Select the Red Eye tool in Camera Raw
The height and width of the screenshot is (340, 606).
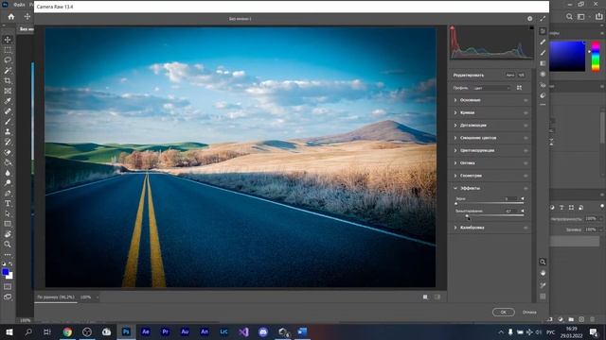(543, 85)
